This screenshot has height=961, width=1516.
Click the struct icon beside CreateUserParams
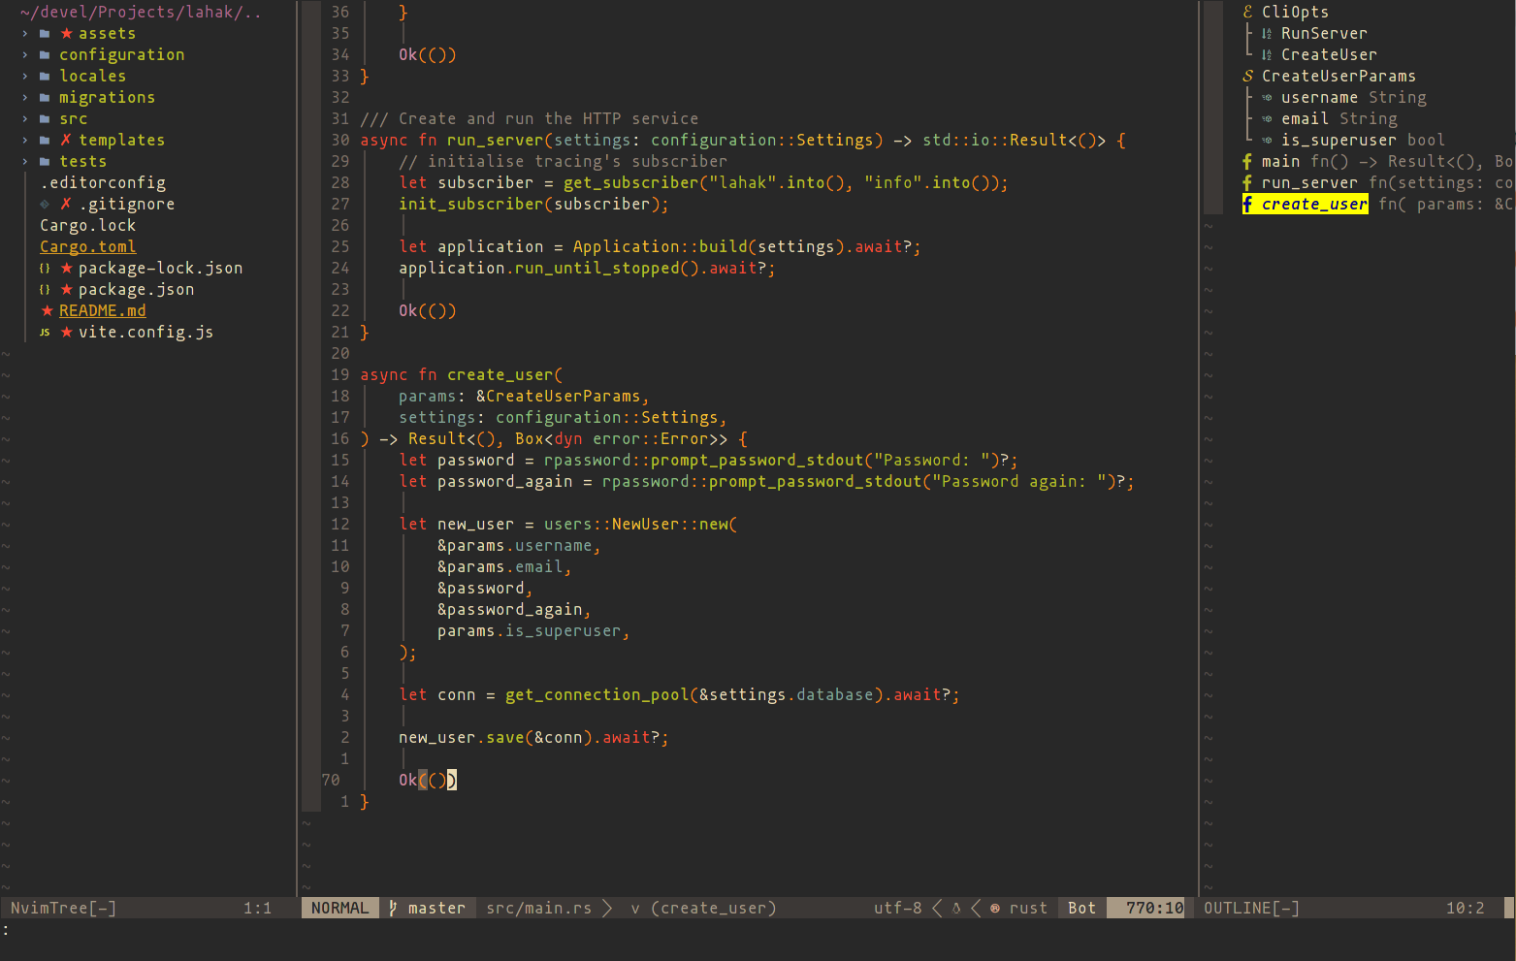tap(1248, 77)
